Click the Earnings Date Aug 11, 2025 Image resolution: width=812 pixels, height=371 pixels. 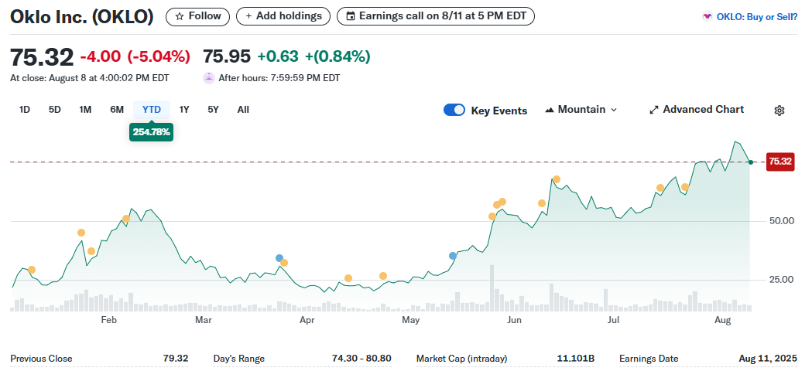(x=768, y=359)
